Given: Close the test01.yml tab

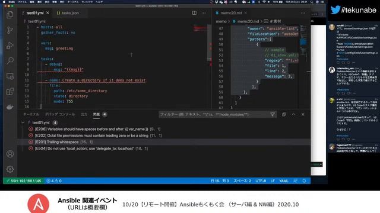Looking at the screenshot, I should [x=47, y=13].
